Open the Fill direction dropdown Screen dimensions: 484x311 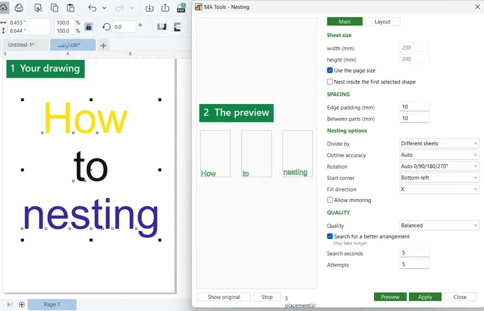(439, 189)
